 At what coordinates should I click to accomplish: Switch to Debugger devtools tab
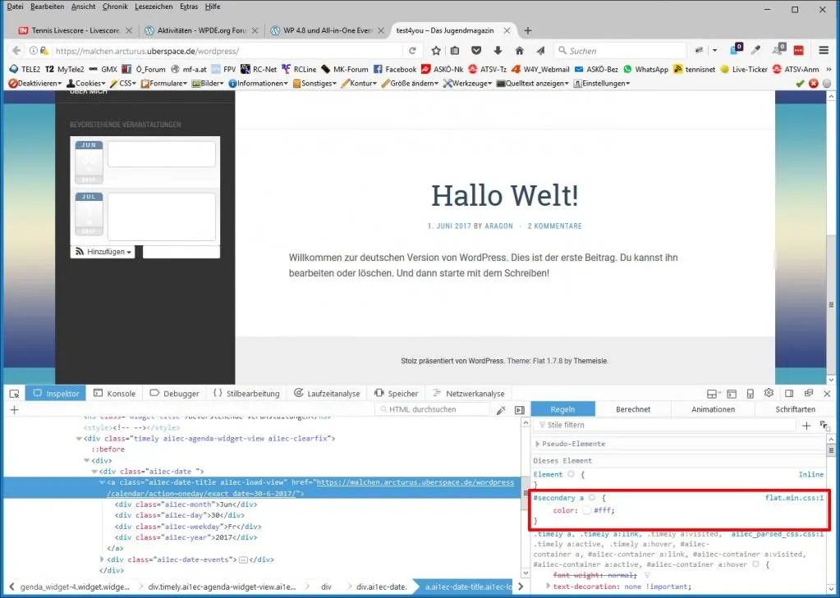pyautogui.click(x=174, y=394)
